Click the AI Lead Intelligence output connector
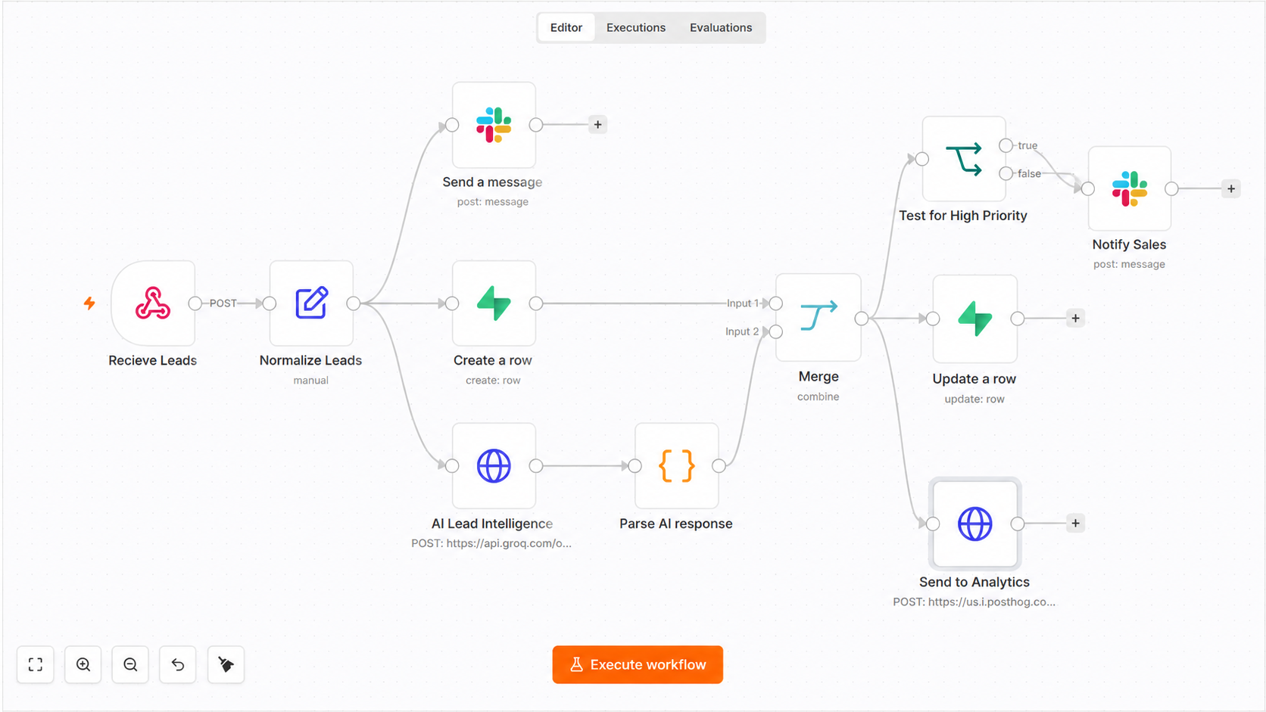 tap(536, 466)
